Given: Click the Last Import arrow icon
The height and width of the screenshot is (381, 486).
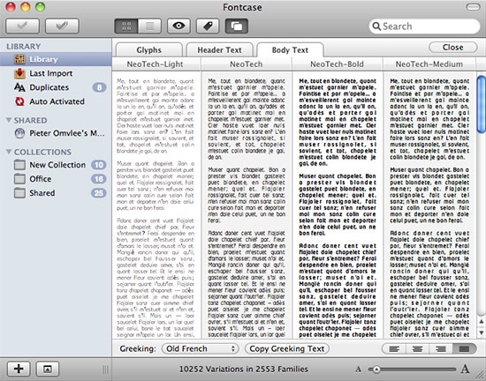Looking at the screenshot, I should point(19,73).
